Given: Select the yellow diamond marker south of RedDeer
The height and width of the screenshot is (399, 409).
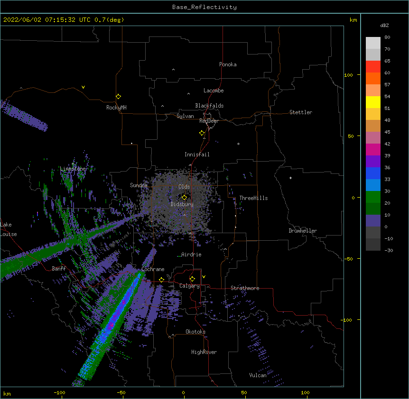Looking at the screenshot, I should pos(202,133).
